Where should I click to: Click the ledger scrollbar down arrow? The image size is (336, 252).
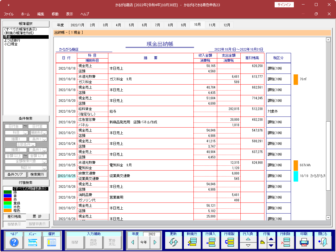328,218
